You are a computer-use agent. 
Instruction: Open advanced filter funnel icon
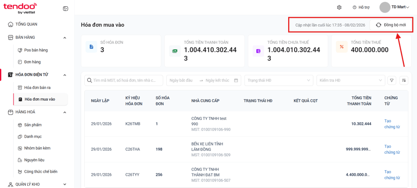click(391, 80)
